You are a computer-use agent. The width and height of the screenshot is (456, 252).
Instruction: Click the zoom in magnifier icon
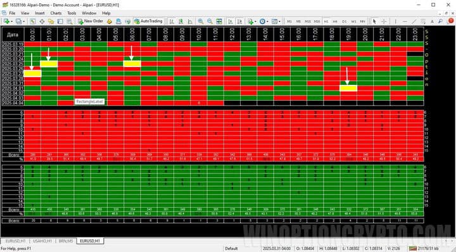point(200,22)
